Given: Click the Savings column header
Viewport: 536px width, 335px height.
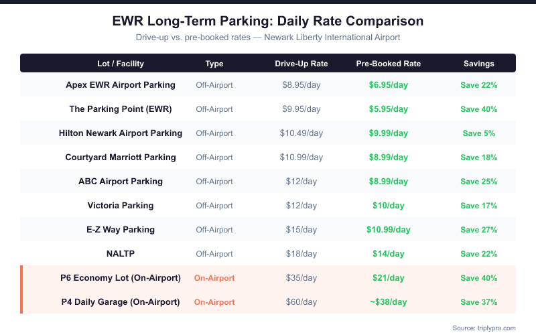Looking at the screenshot, I should [x=479, y=64].
